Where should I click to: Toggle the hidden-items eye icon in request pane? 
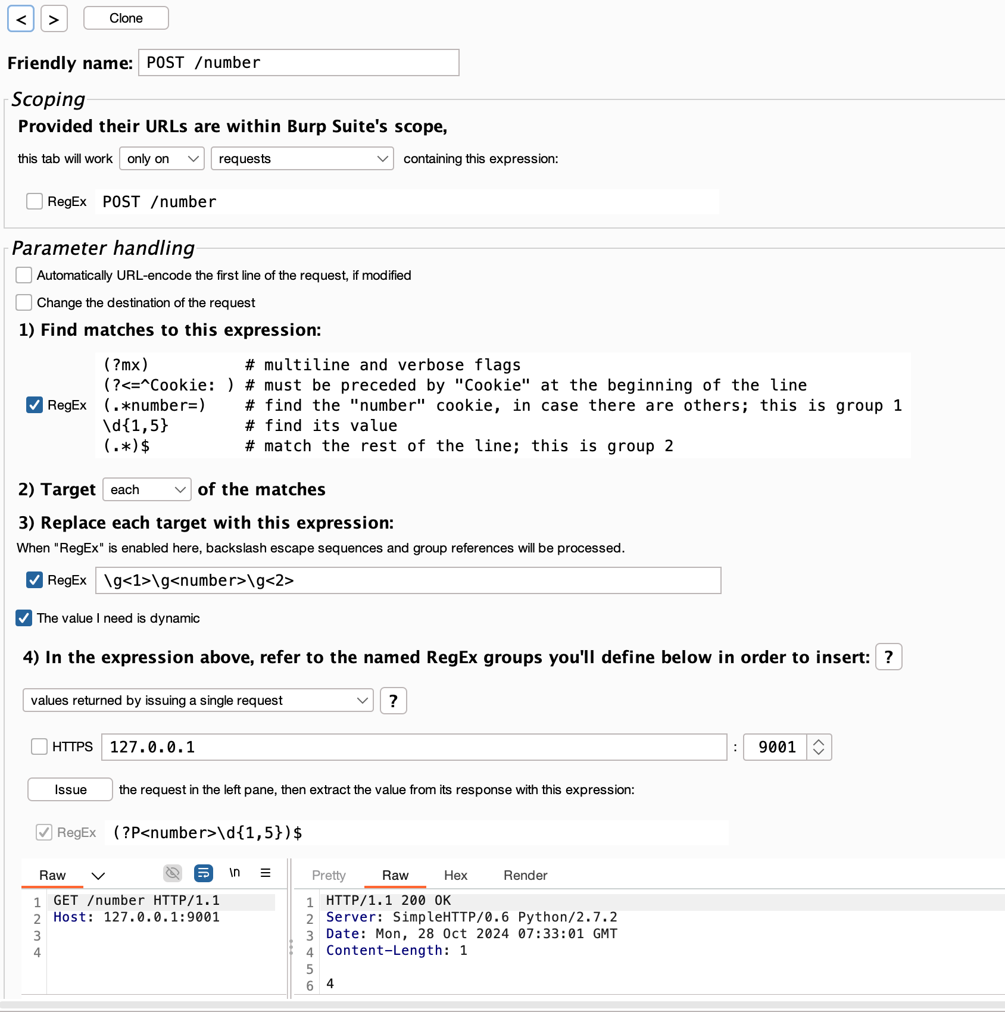point(173,873)
